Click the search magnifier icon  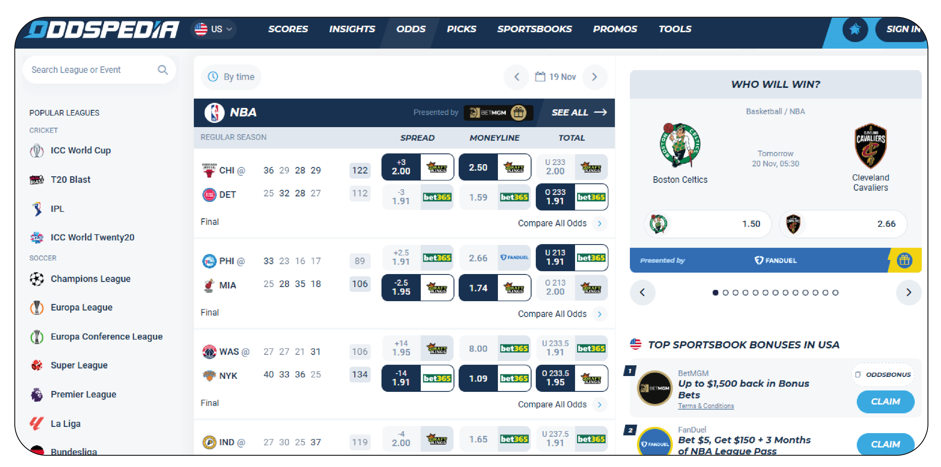[162, 70]
